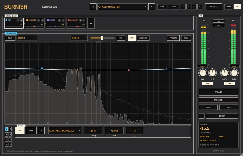The height and width of the screenshot is (156, 243).
Task: Delete Band 1 with the X button
Action: [x=41, y=131]
